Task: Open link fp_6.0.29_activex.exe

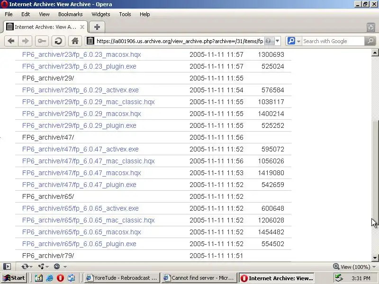Action: (81, 90)
